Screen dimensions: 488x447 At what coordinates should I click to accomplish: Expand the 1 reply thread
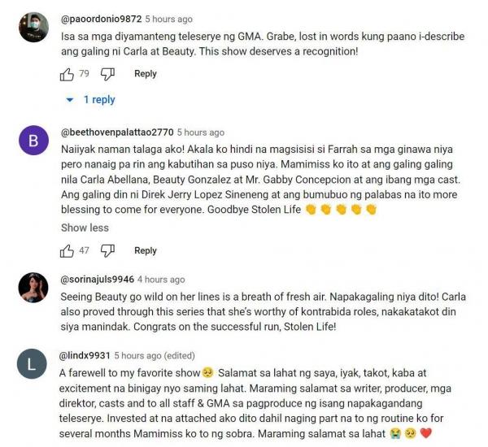[99, 100]
